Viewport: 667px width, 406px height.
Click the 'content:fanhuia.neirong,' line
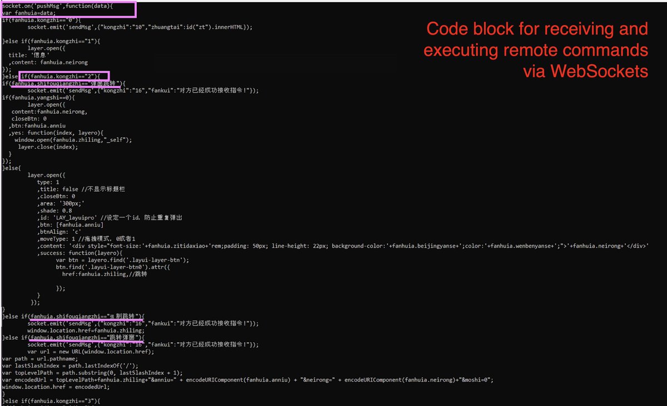coord(49,111)
